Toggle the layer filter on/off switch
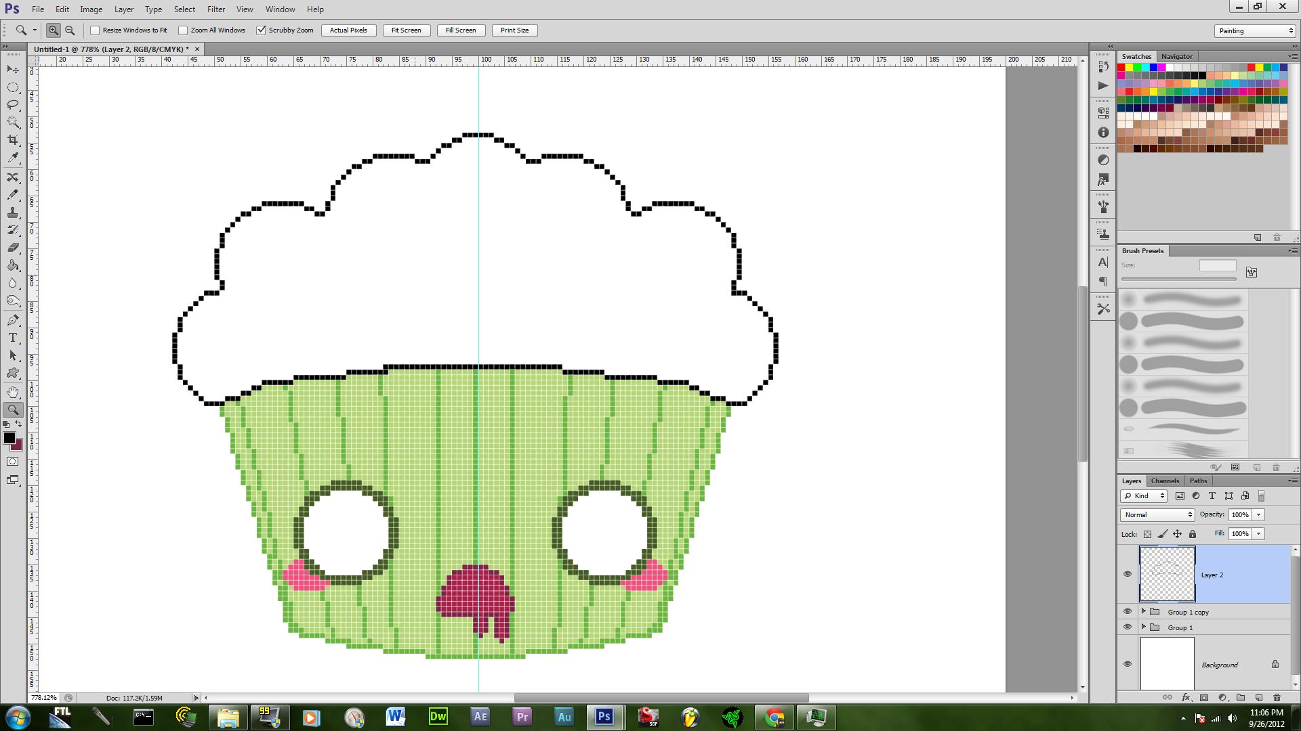Image resolution: width=1301 pixels, height=731 pixels. click(x=1261, y=495)
